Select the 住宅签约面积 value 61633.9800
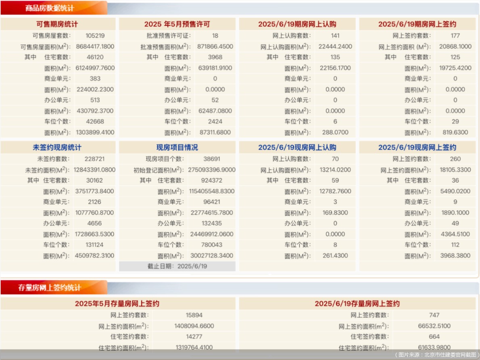The image size is (480, 360). (435, 347)
